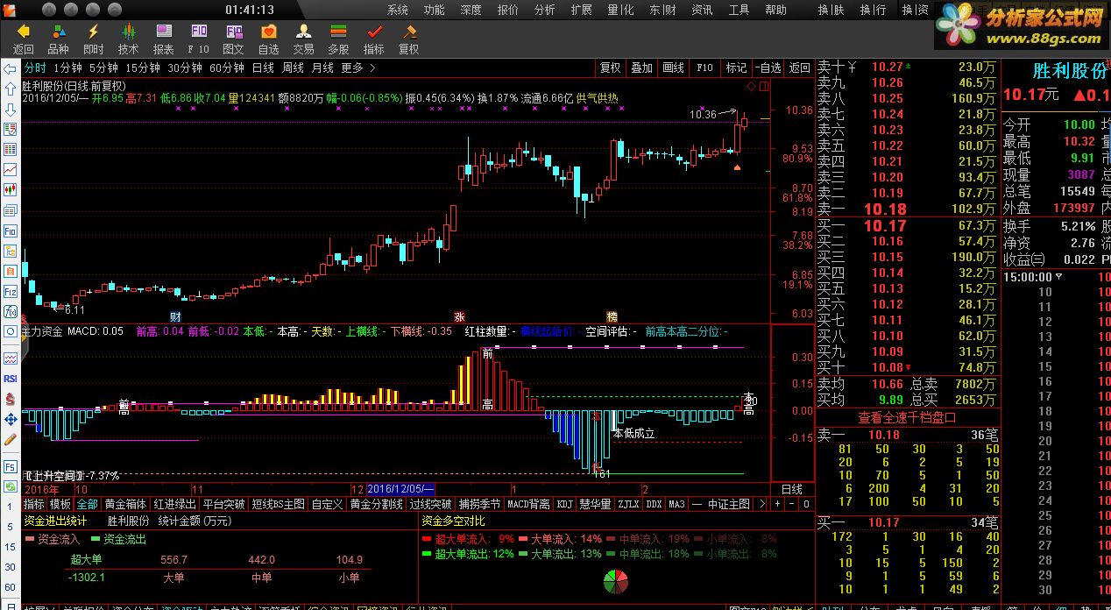Screen dimensions: 1111x610
Task: Click the 画线 button above the chart
Action: 674,67
